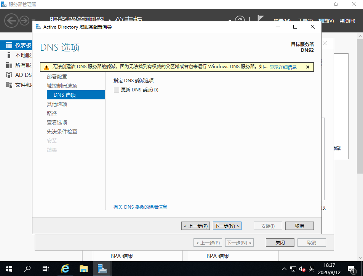Screen dimensions: 363x276
Task: Select 其他选项 step in wizard
Action: 57,104
